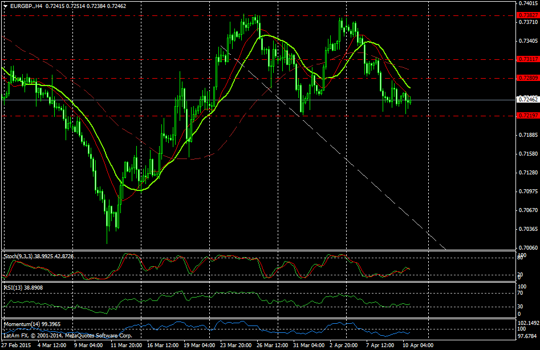540x350 pixels.
Task: Select the 0.72197 red price level tag
Action: pos(527,116)
